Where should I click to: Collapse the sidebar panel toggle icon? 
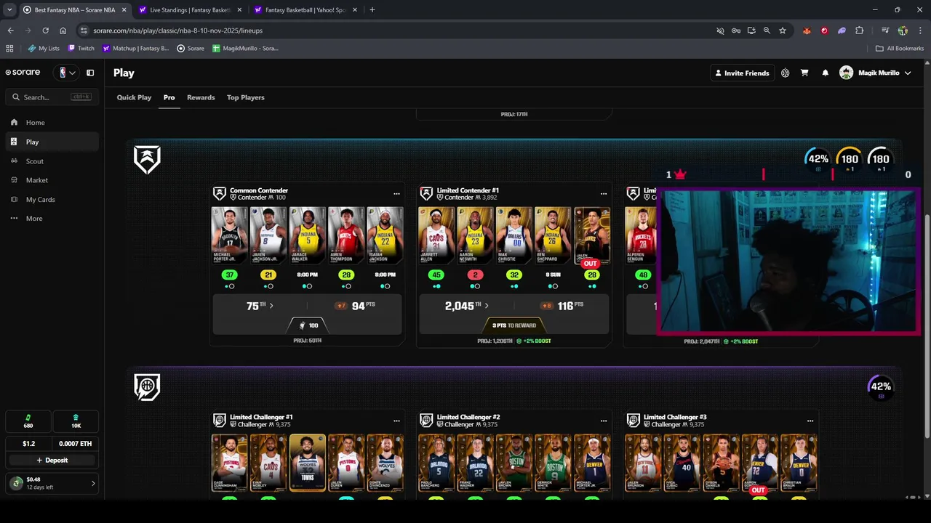[x=90, y=73]
